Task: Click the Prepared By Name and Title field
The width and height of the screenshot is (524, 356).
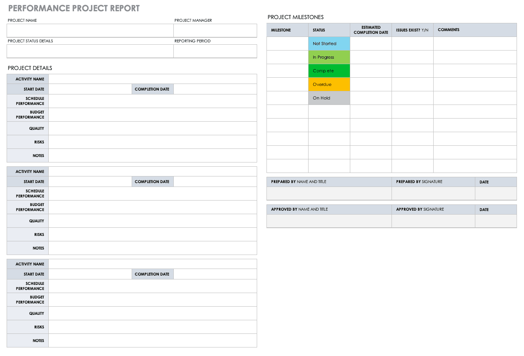Action: tap(329, 193)
